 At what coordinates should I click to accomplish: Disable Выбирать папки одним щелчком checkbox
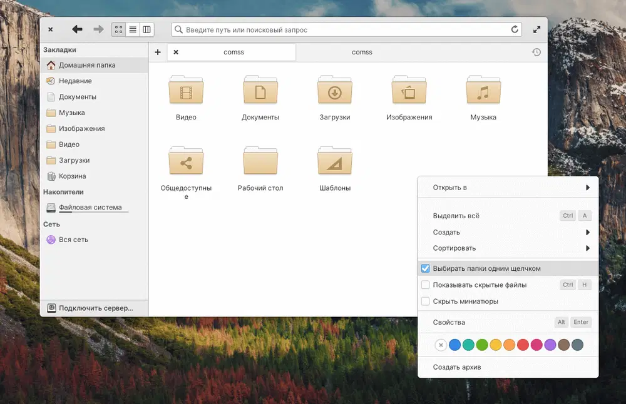[x=426, y=269]
